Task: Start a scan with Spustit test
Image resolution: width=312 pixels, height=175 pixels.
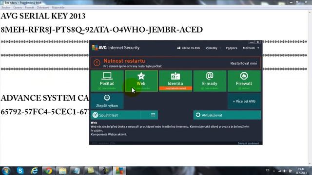Action: point(116,115)
